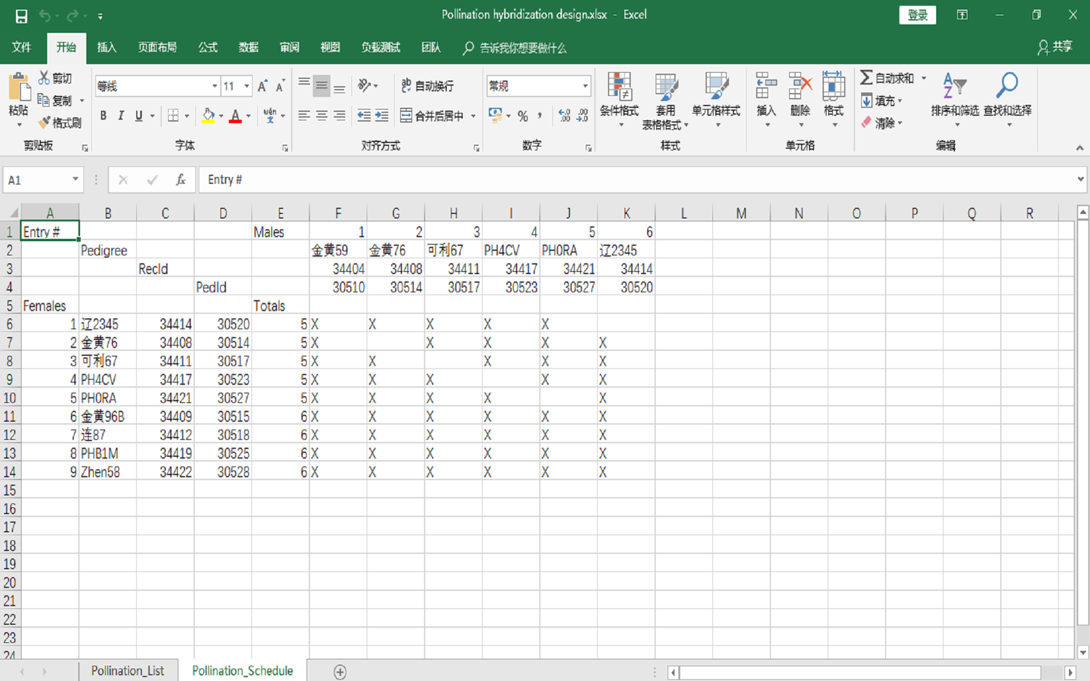Toggle middle vertical alignment
Screen dimensions: 1090x681
322,86
